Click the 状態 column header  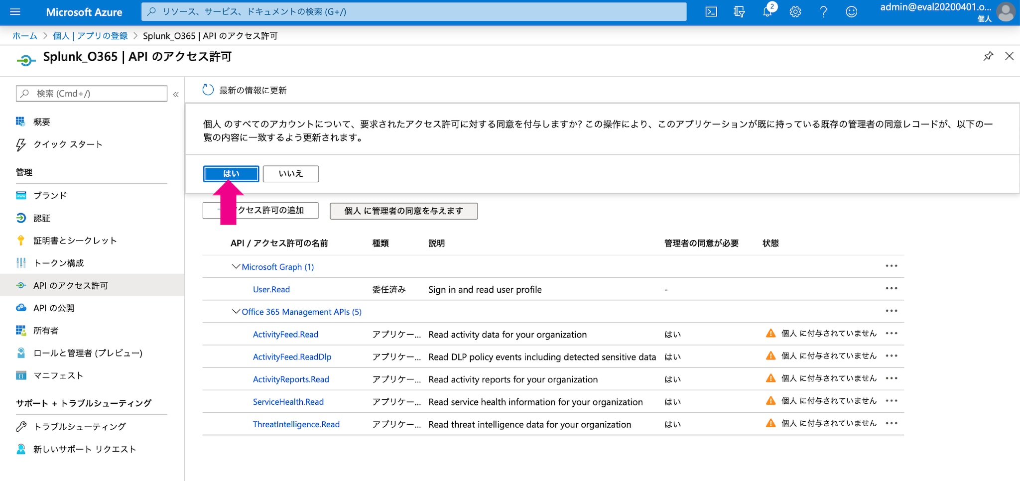click(x=770, y=243)
